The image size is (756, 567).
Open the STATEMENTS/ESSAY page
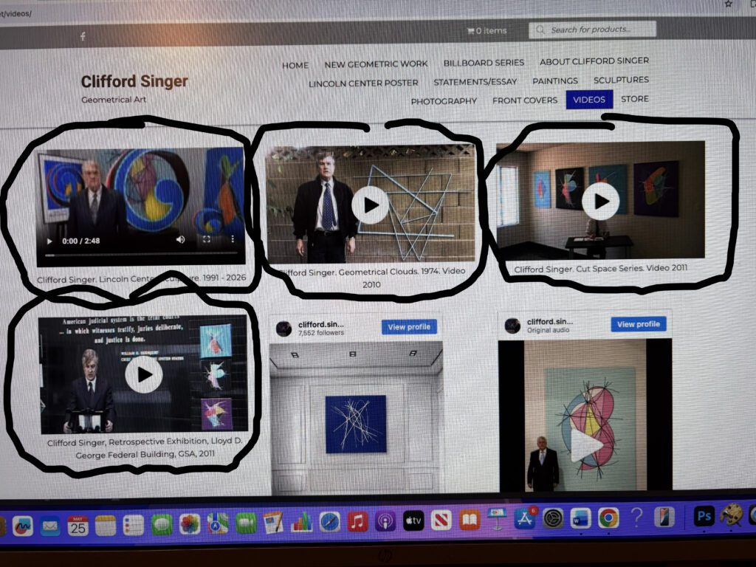point(475,82)
